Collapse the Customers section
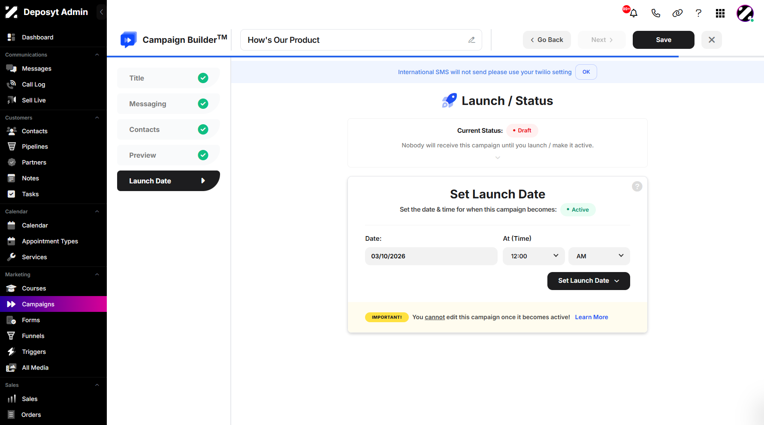 click(97, 118)
